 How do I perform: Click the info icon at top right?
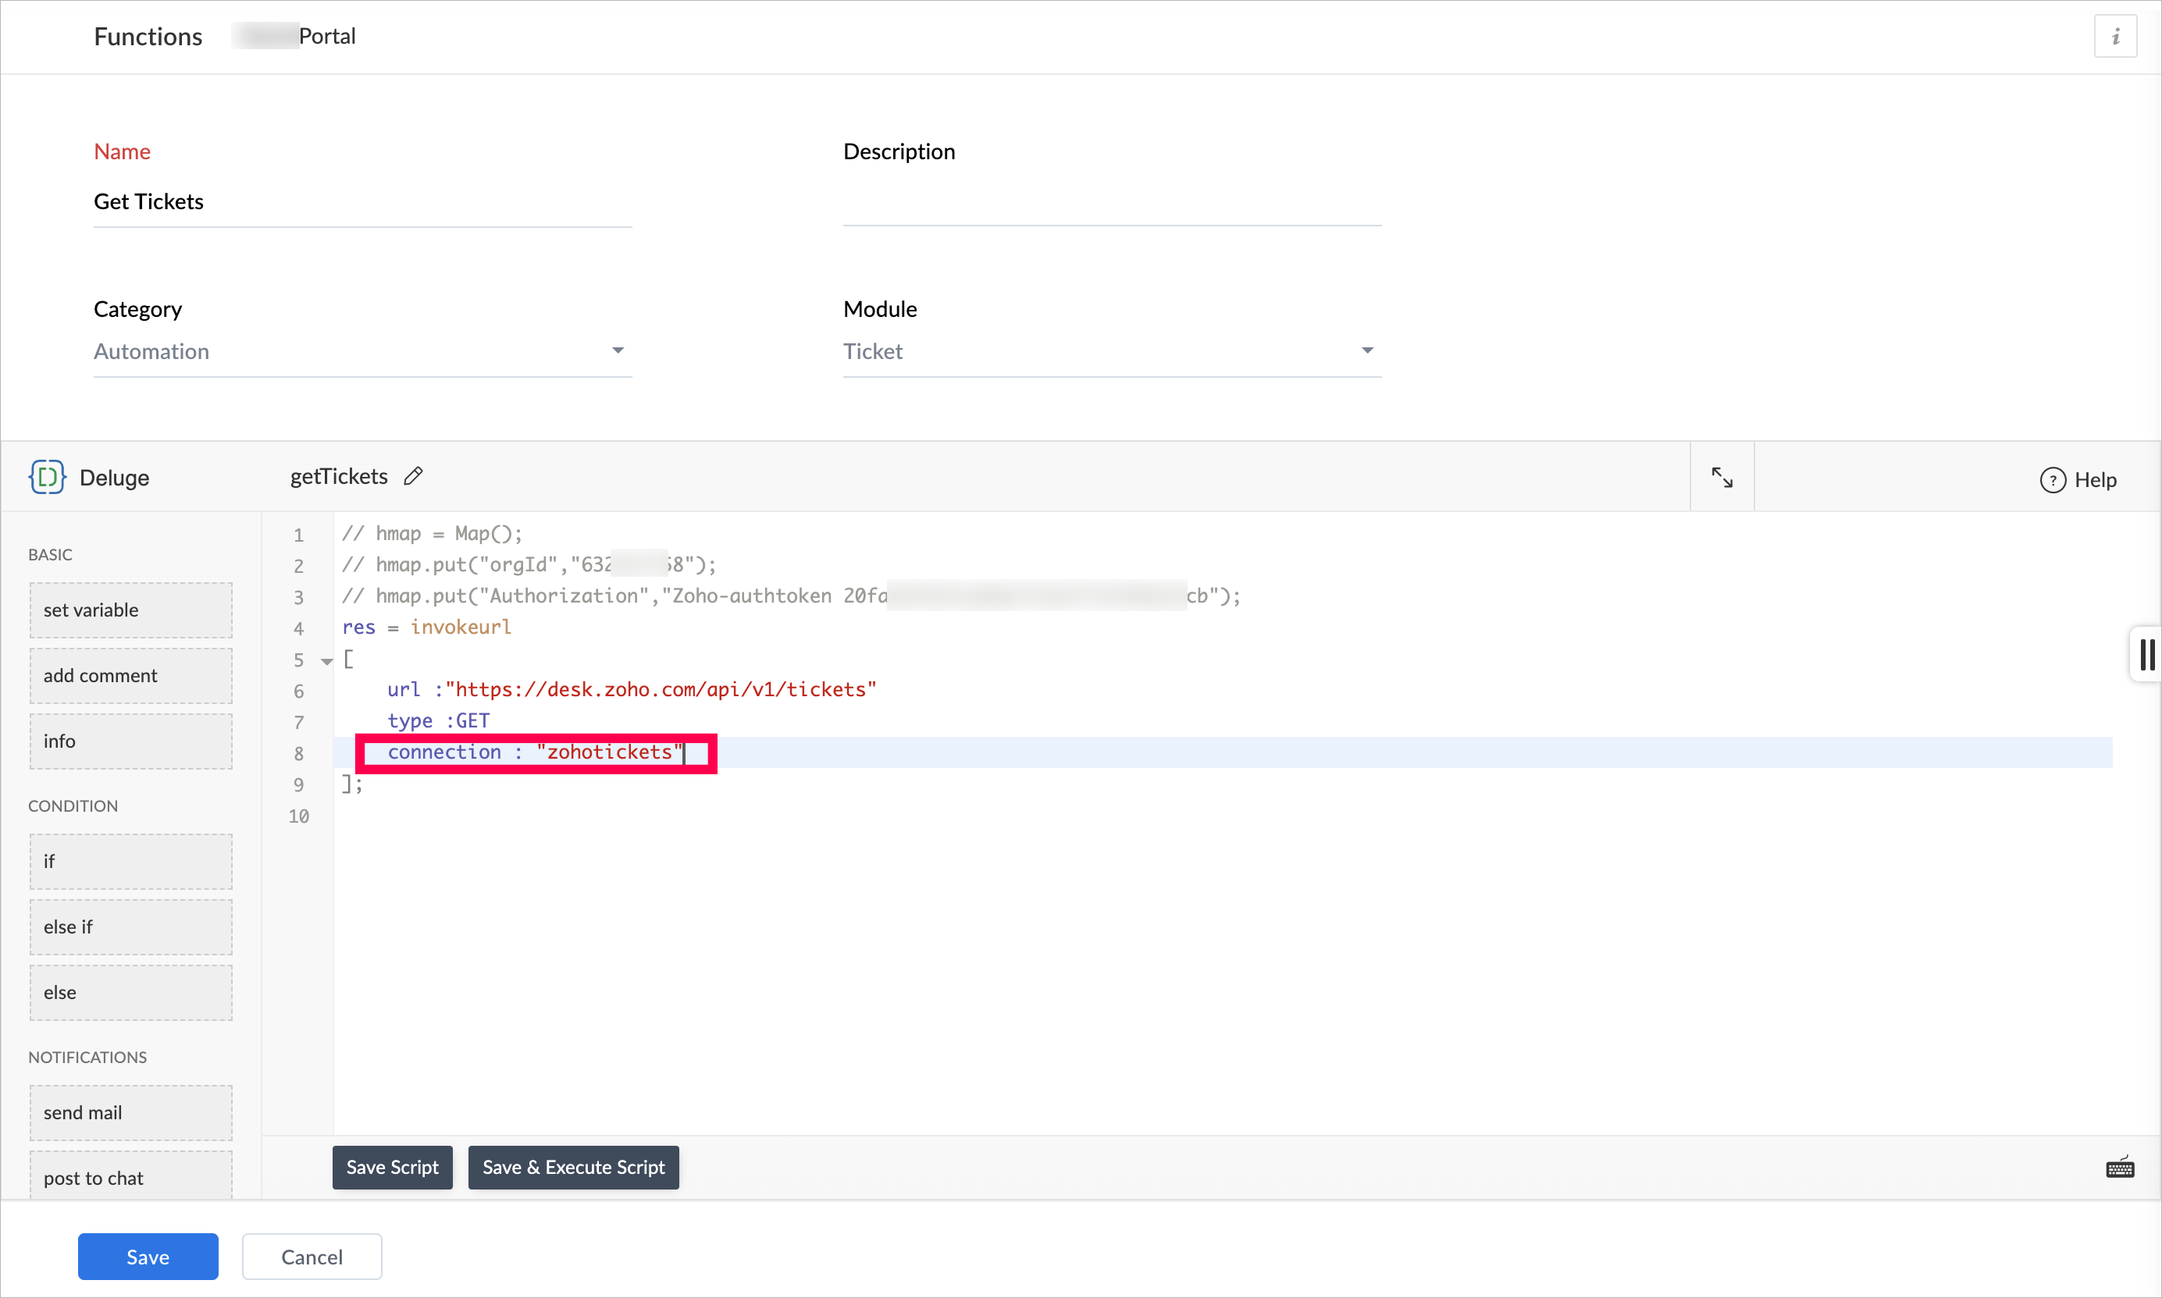2114,37
